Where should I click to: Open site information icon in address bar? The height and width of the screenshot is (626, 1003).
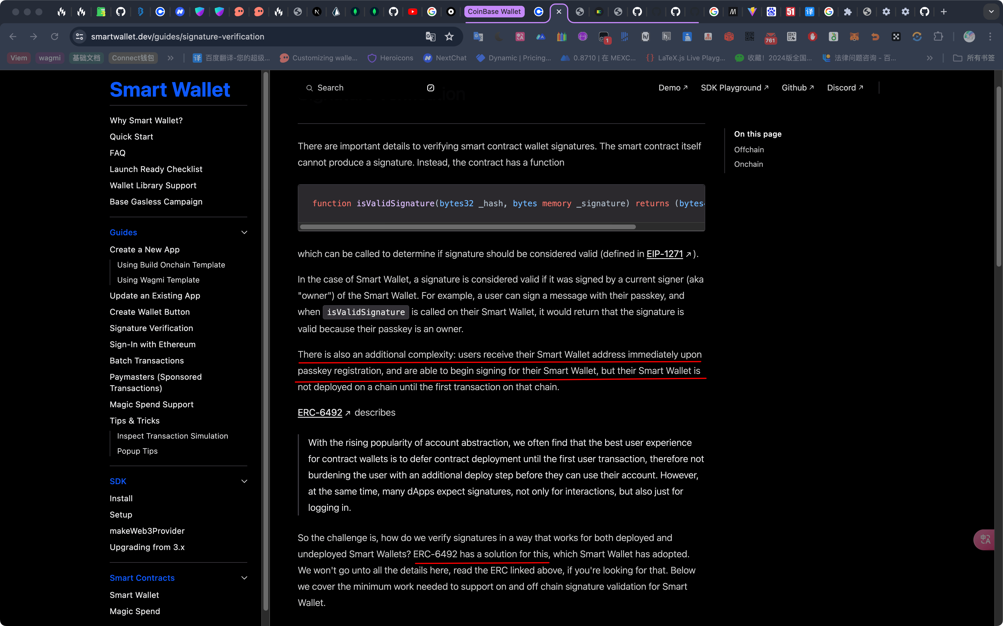[x=80, y=37]
